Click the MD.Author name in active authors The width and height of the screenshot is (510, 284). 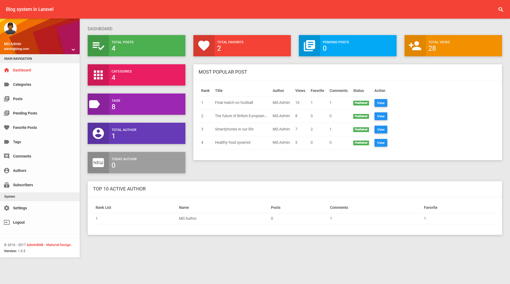point(188,218)
